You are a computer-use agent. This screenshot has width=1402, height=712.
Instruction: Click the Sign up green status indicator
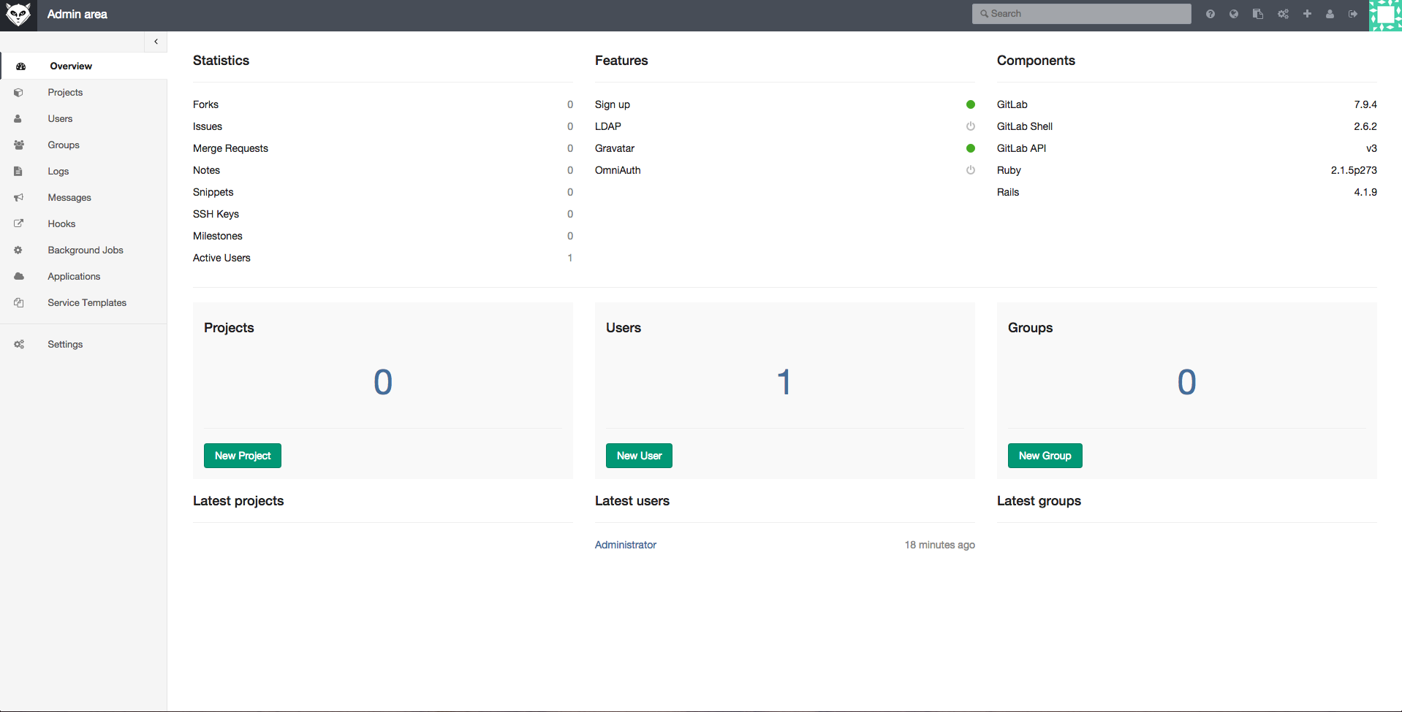[x=970, y=104]
